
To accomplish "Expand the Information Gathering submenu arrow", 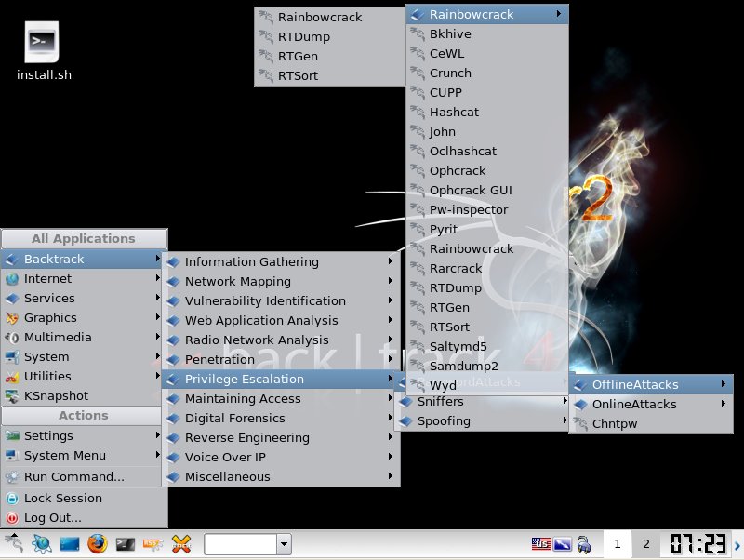I will [x=390, y=261].
